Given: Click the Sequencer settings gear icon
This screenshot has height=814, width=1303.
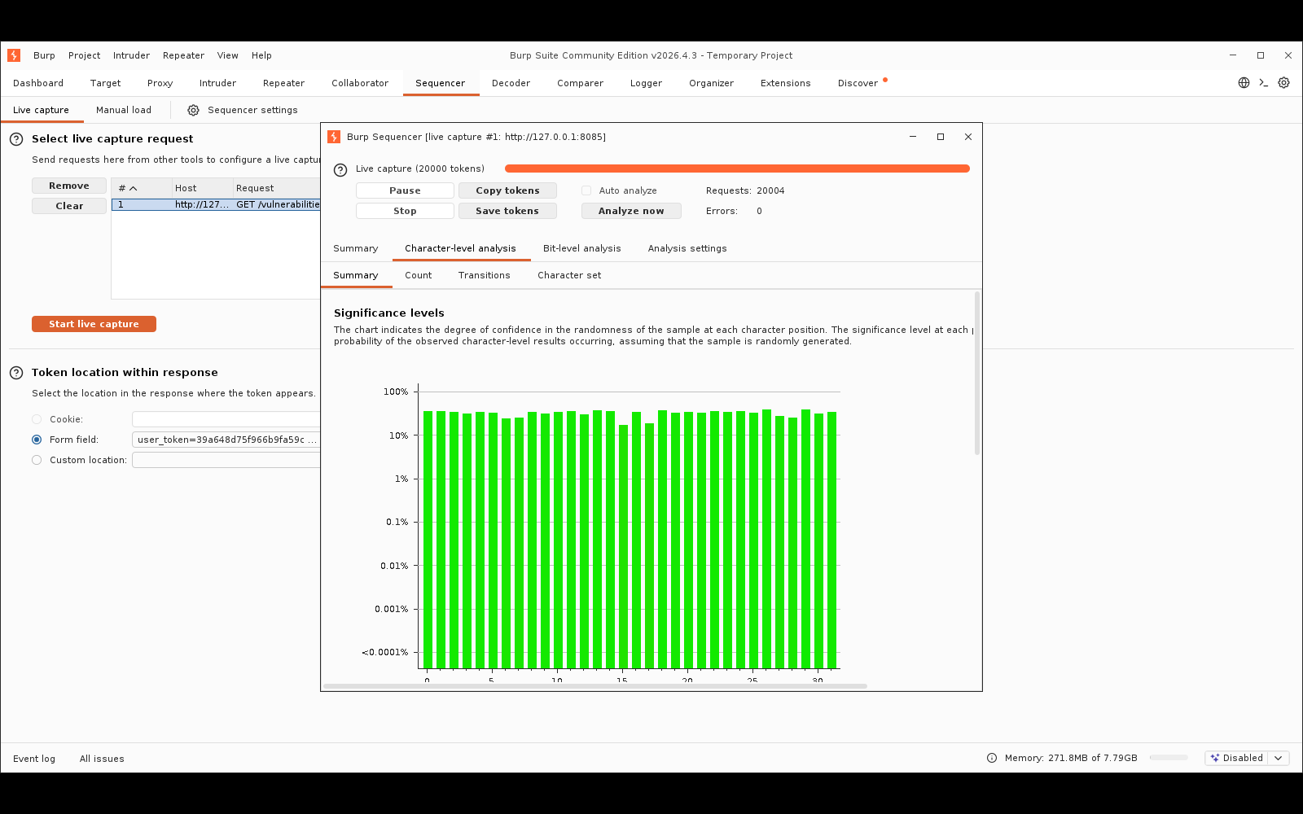Looking at the screenshot, I should 193,111.
